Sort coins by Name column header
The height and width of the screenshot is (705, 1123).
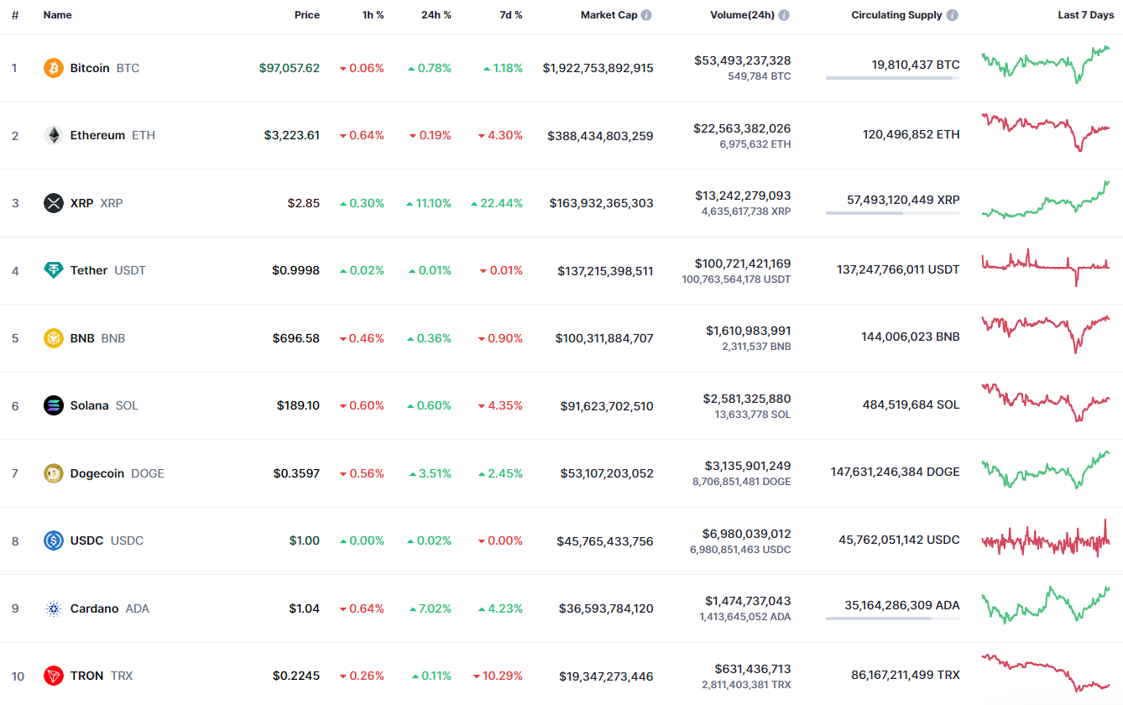[x=57, y=15]
